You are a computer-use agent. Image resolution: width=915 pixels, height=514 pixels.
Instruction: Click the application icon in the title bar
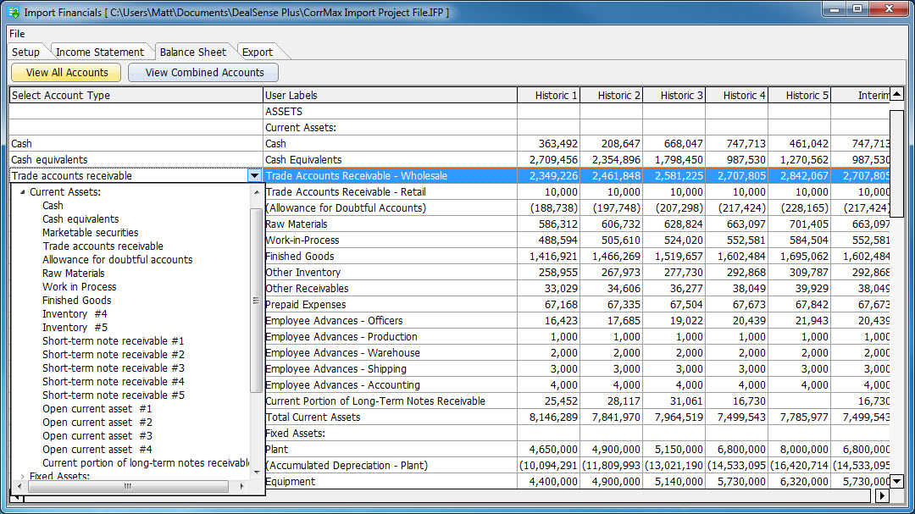[x=13, y=12]
